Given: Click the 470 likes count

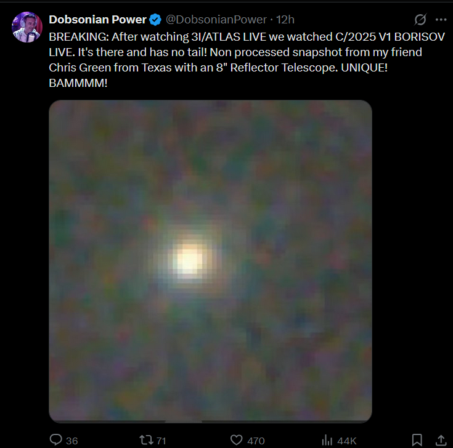Looking at the screenshot, I should click(x=256, y=441).
